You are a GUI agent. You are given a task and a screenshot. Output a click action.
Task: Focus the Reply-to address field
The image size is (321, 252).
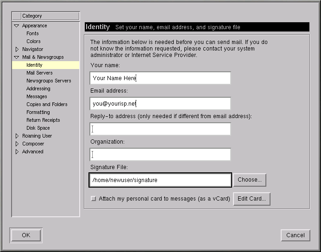160,129
